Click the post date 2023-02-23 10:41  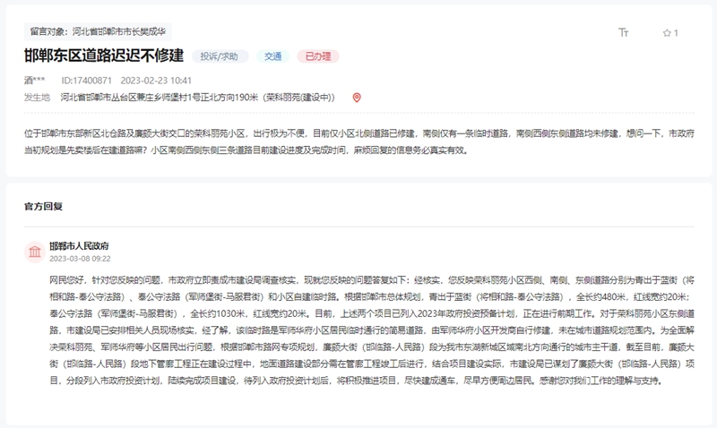tap(156, 81)
